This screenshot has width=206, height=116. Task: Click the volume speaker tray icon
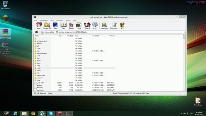pos(192,113)
